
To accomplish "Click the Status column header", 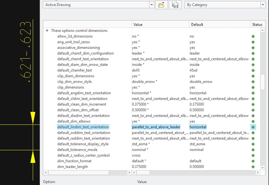I will pyautogui.click(x=257, y=24).
